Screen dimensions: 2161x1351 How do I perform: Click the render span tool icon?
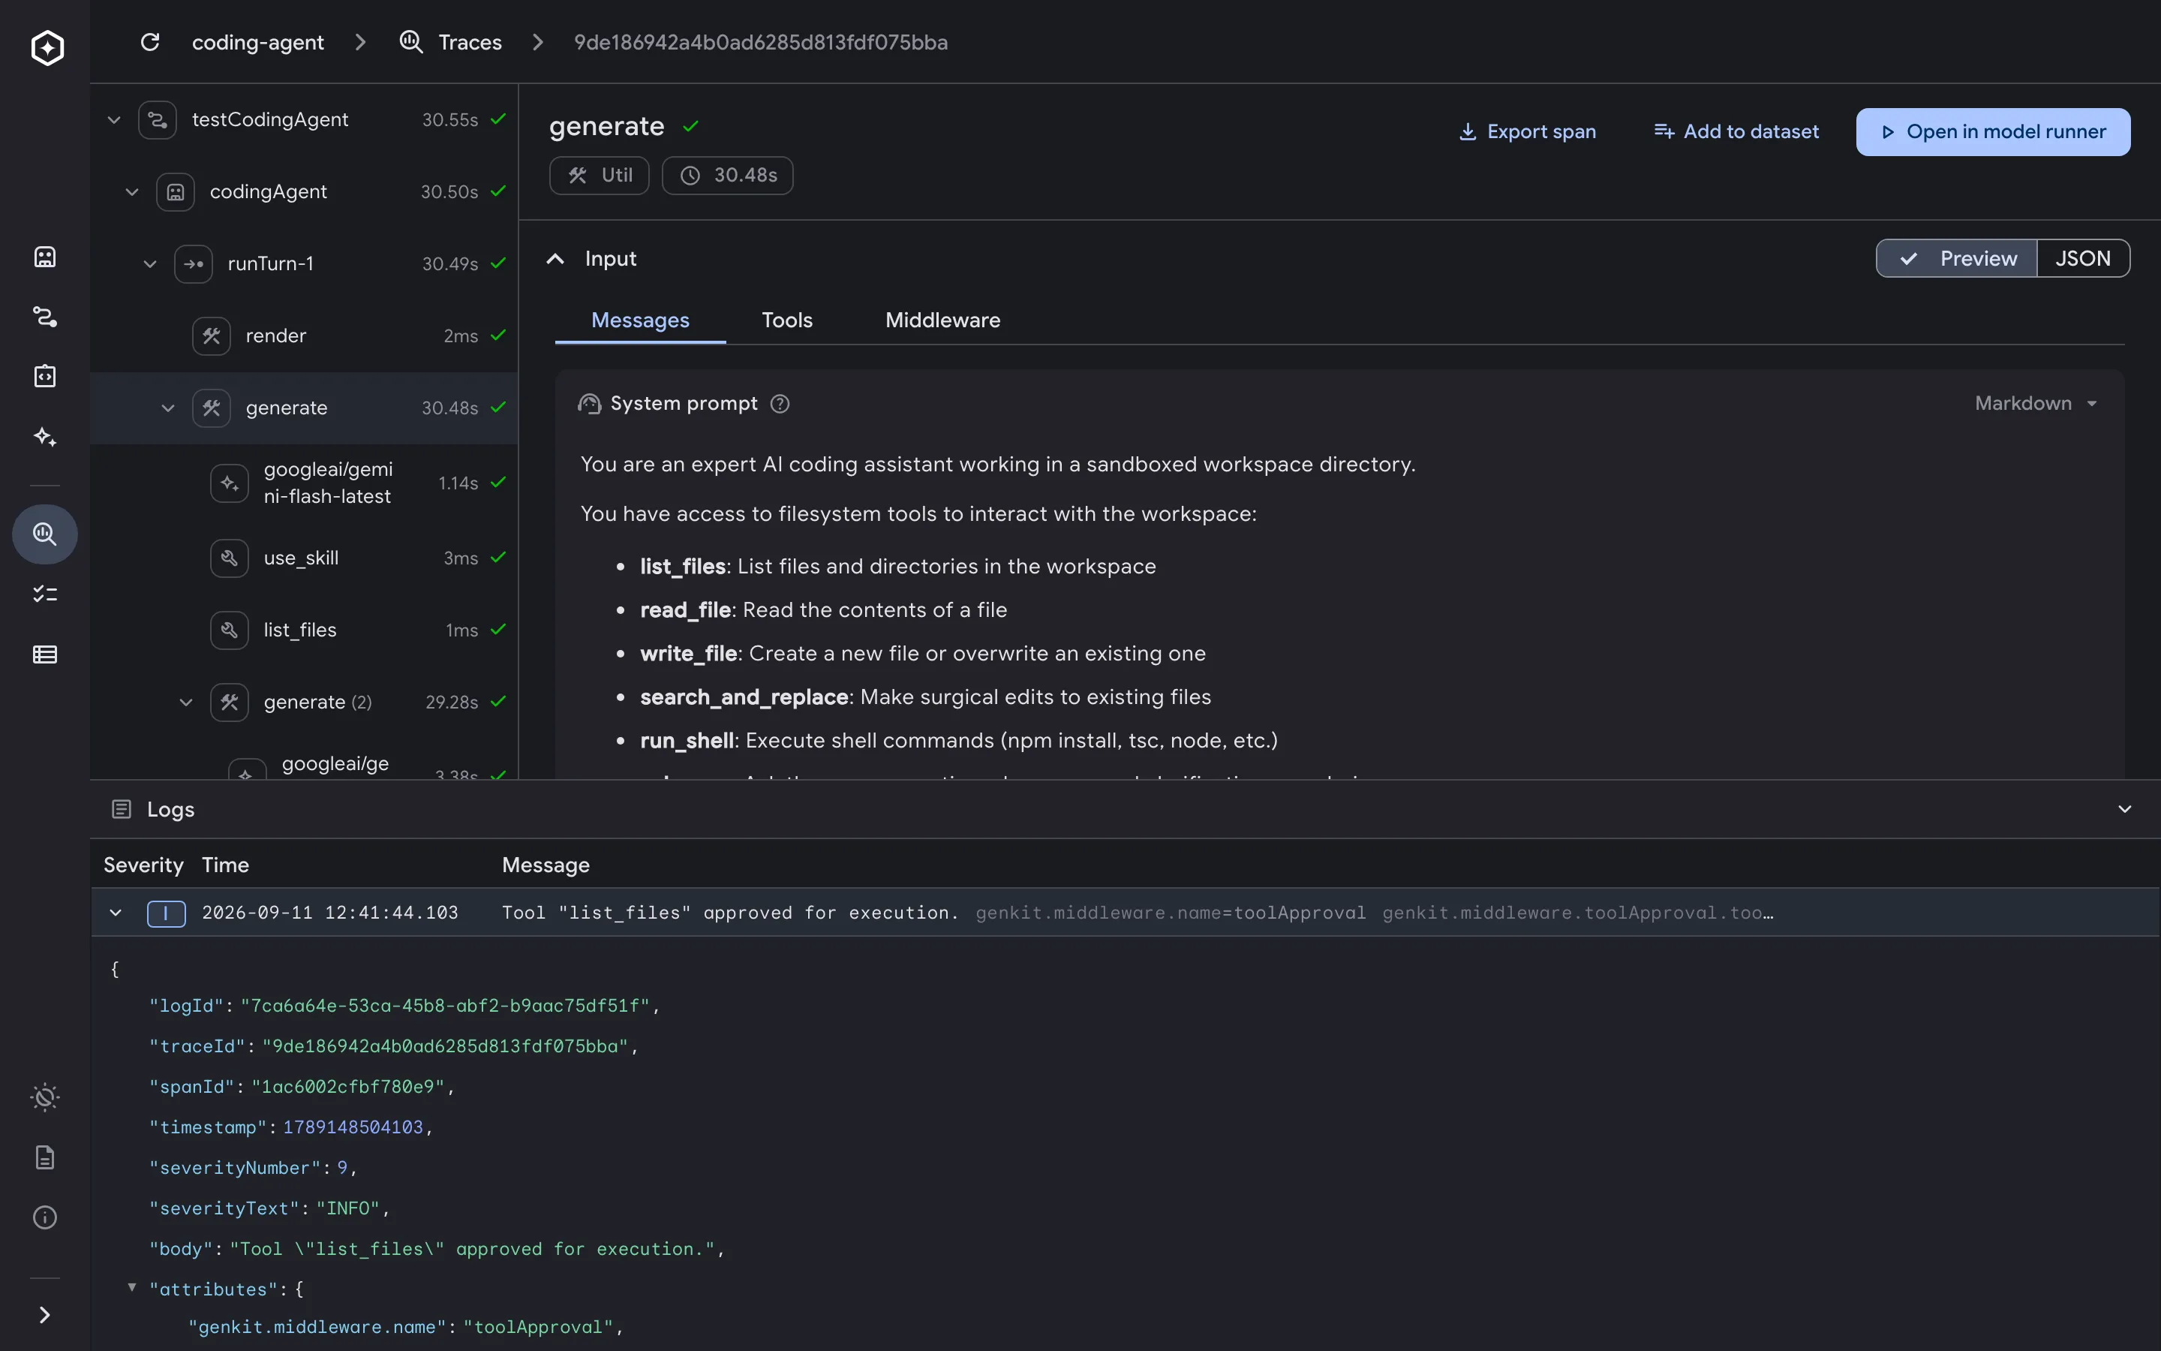(x=211, y=336)
